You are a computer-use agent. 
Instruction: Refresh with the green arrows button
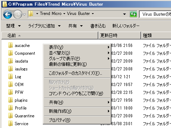133,14
